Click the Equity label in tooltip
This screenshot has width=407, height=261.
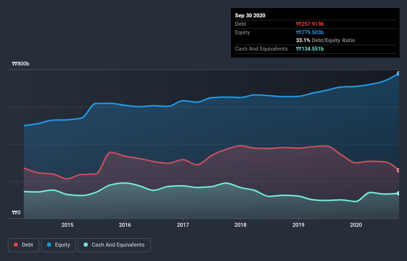click(242, 32)
